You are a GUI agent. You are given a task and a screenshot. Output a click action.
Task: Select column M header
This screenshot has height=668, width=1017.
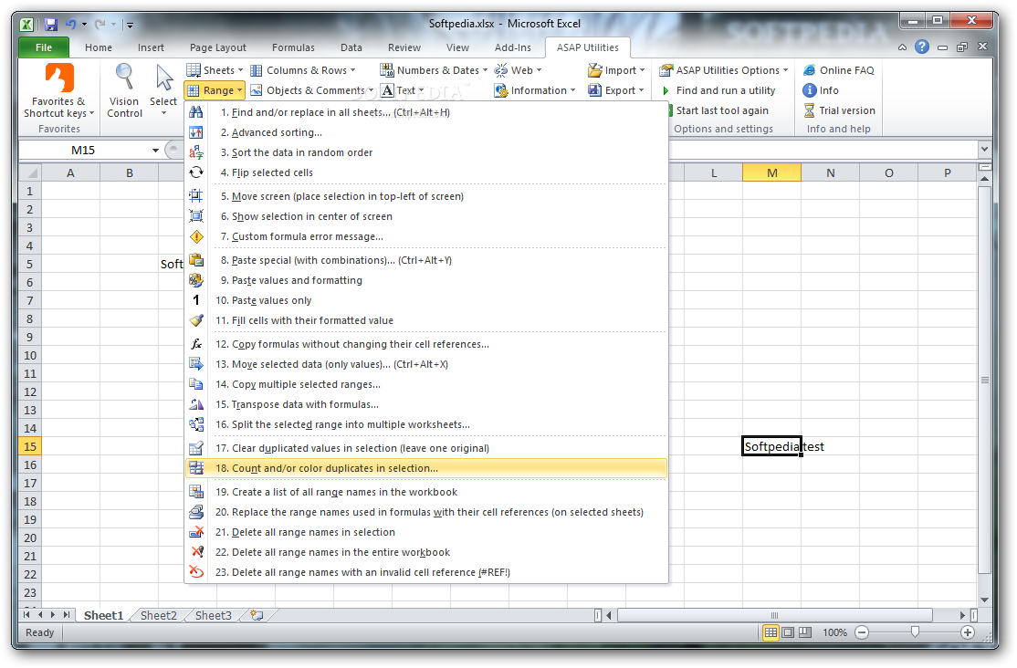point(771,173)
